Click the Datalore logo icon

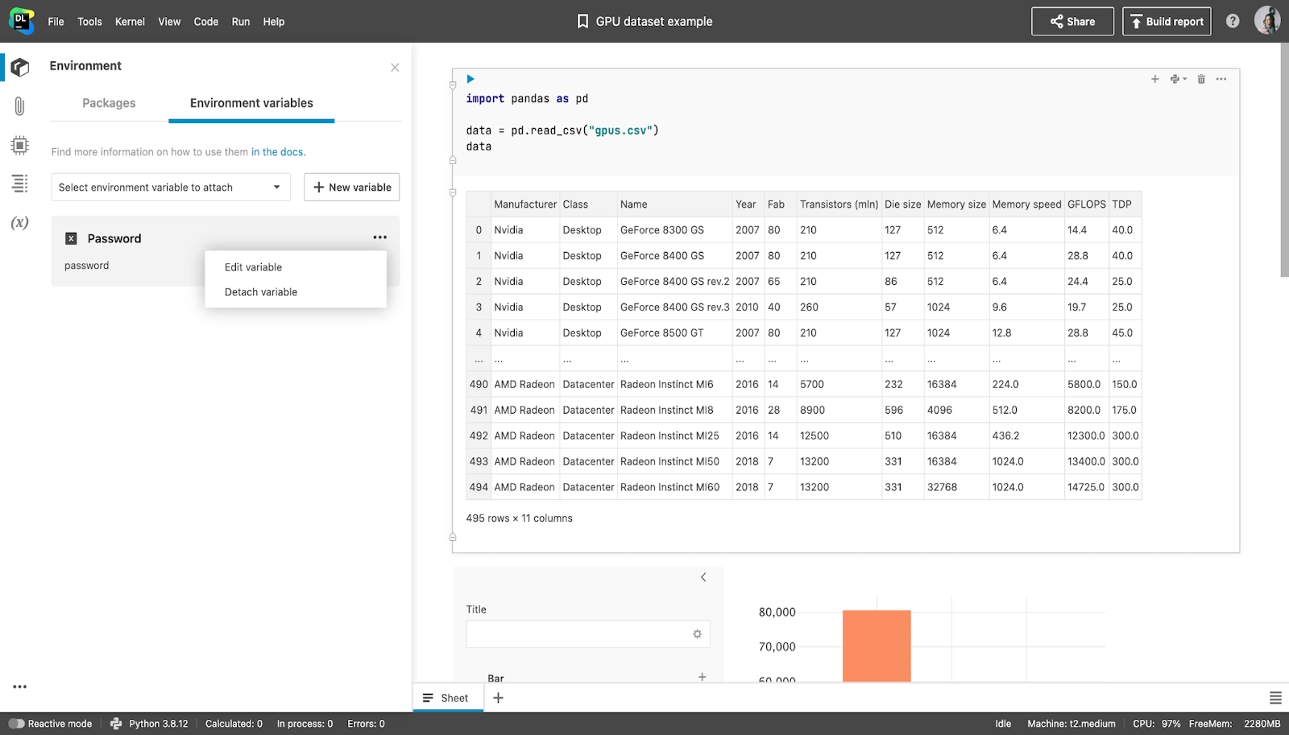(21, 21)
